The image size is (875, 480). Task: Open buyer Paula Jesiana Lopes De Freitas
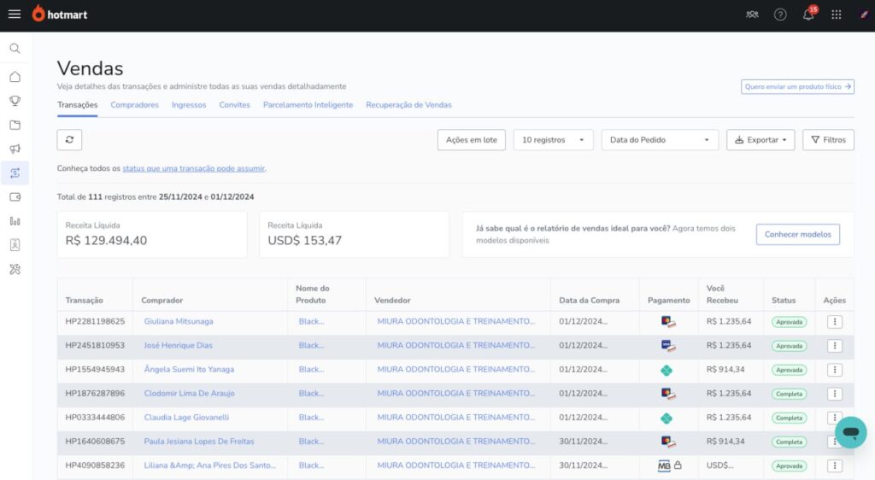pyautogui.click(x=198, y=442)
